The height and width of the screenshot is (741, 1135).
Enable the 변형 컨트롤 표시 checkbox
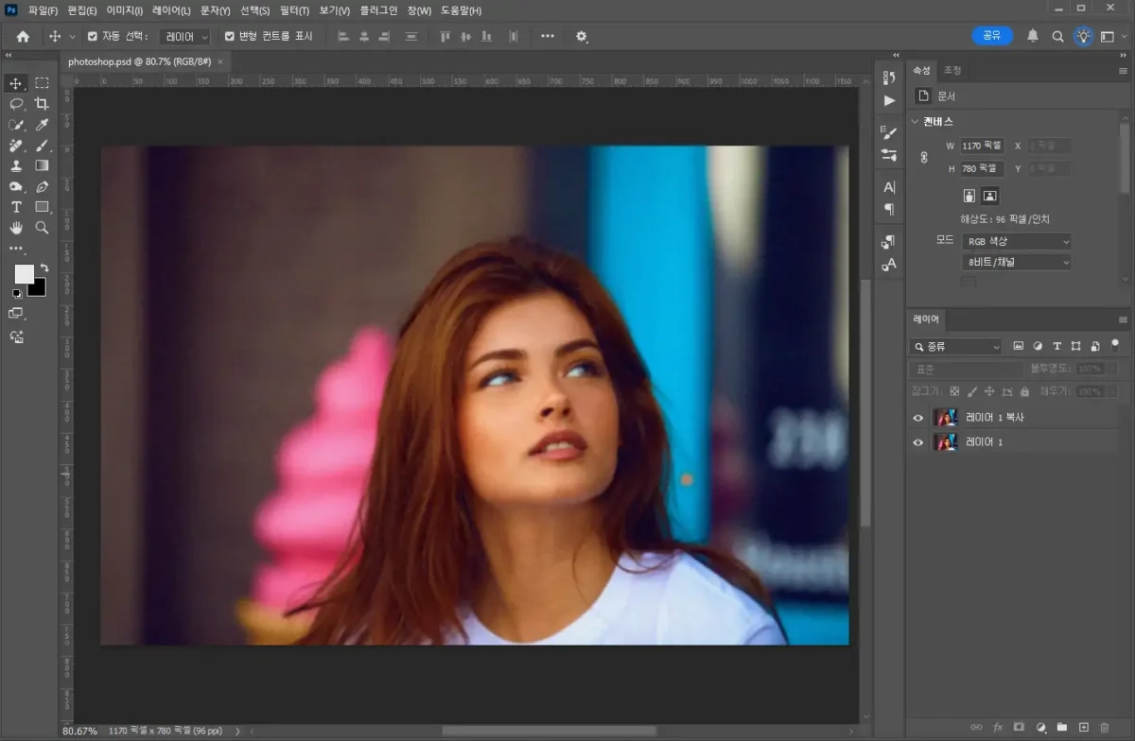coord(228,36)
